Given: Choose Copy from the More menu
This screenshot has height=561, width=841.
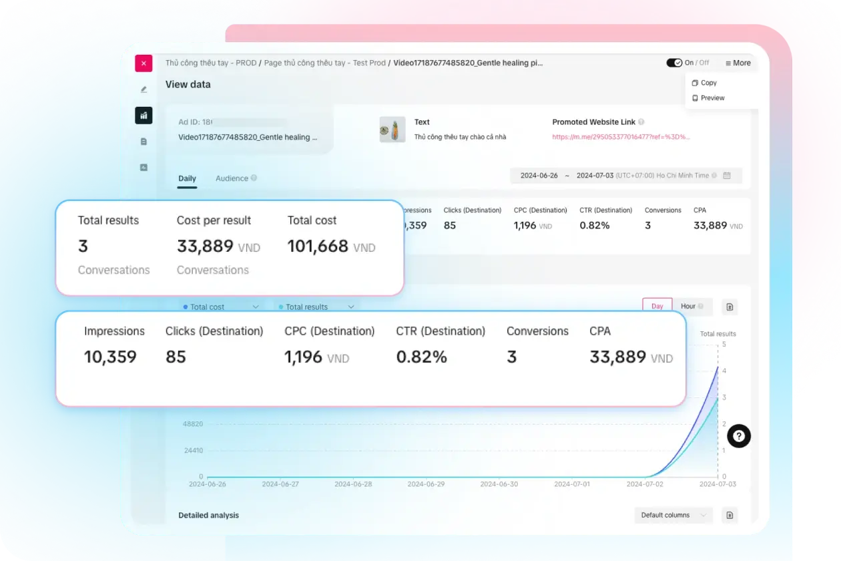Looking at the screenshot, I should [708, 83].
